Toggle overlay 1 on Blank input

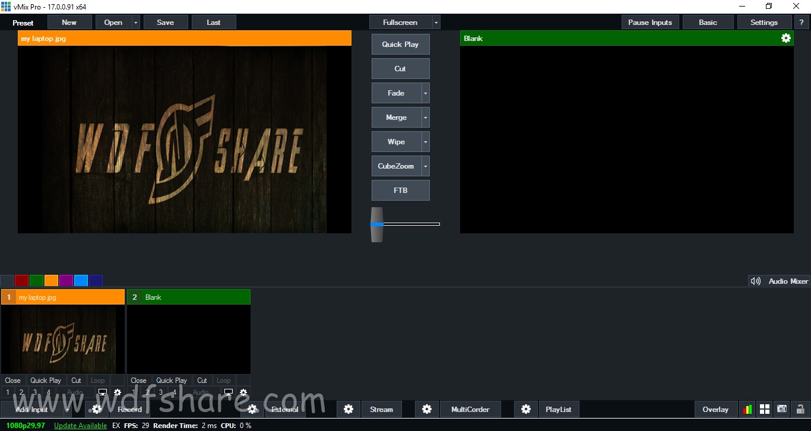click(134, 392)
